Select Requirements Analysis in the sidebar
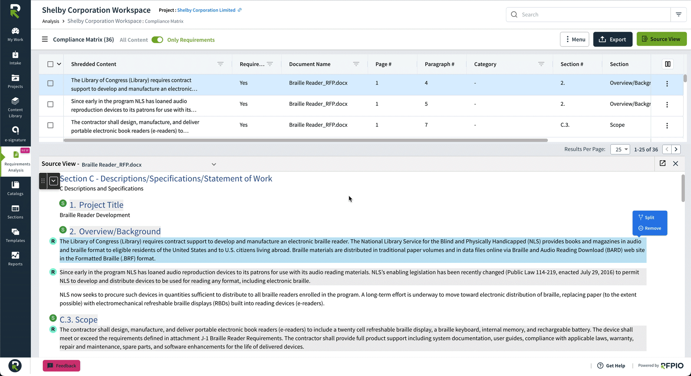Image resolution: width=691 pixels, height=376 pixels. [x=16, y=162]
